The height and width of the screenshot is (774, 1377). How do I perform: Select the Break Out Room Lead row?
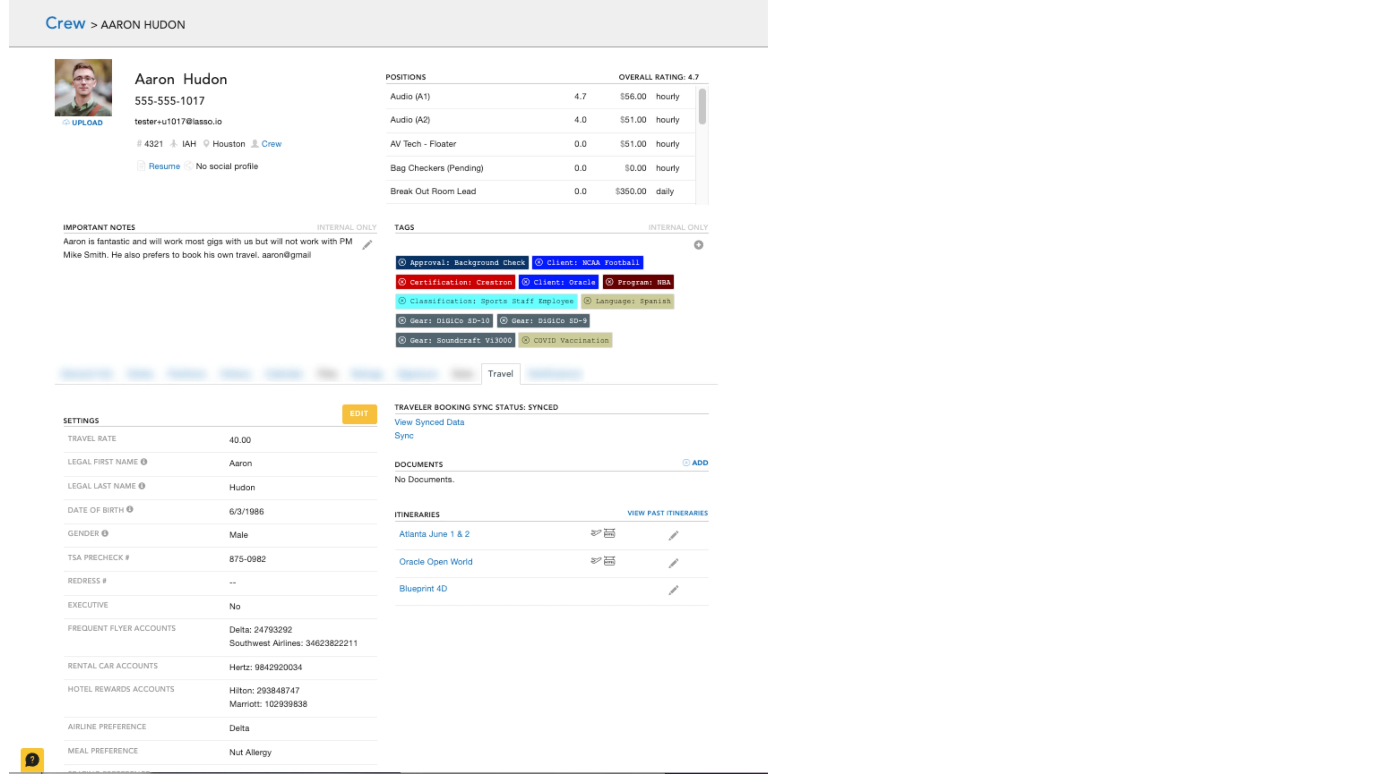541,191
